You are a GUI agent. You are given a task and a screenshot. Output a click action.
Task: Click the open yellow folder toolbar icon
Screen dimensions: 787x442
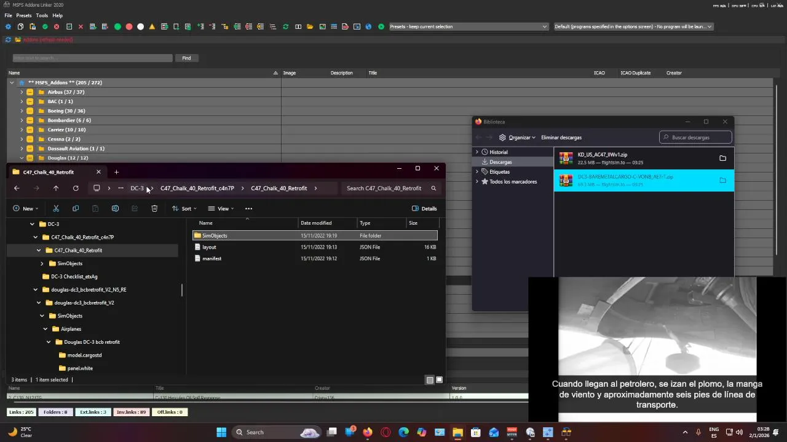point(310,26)
